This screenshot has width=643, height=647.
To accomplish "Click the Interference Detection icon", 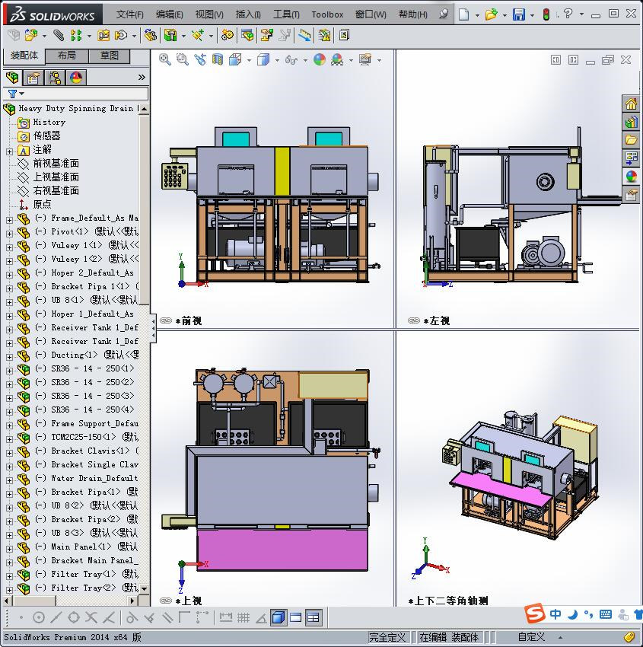I will click(x=305, y=36).
